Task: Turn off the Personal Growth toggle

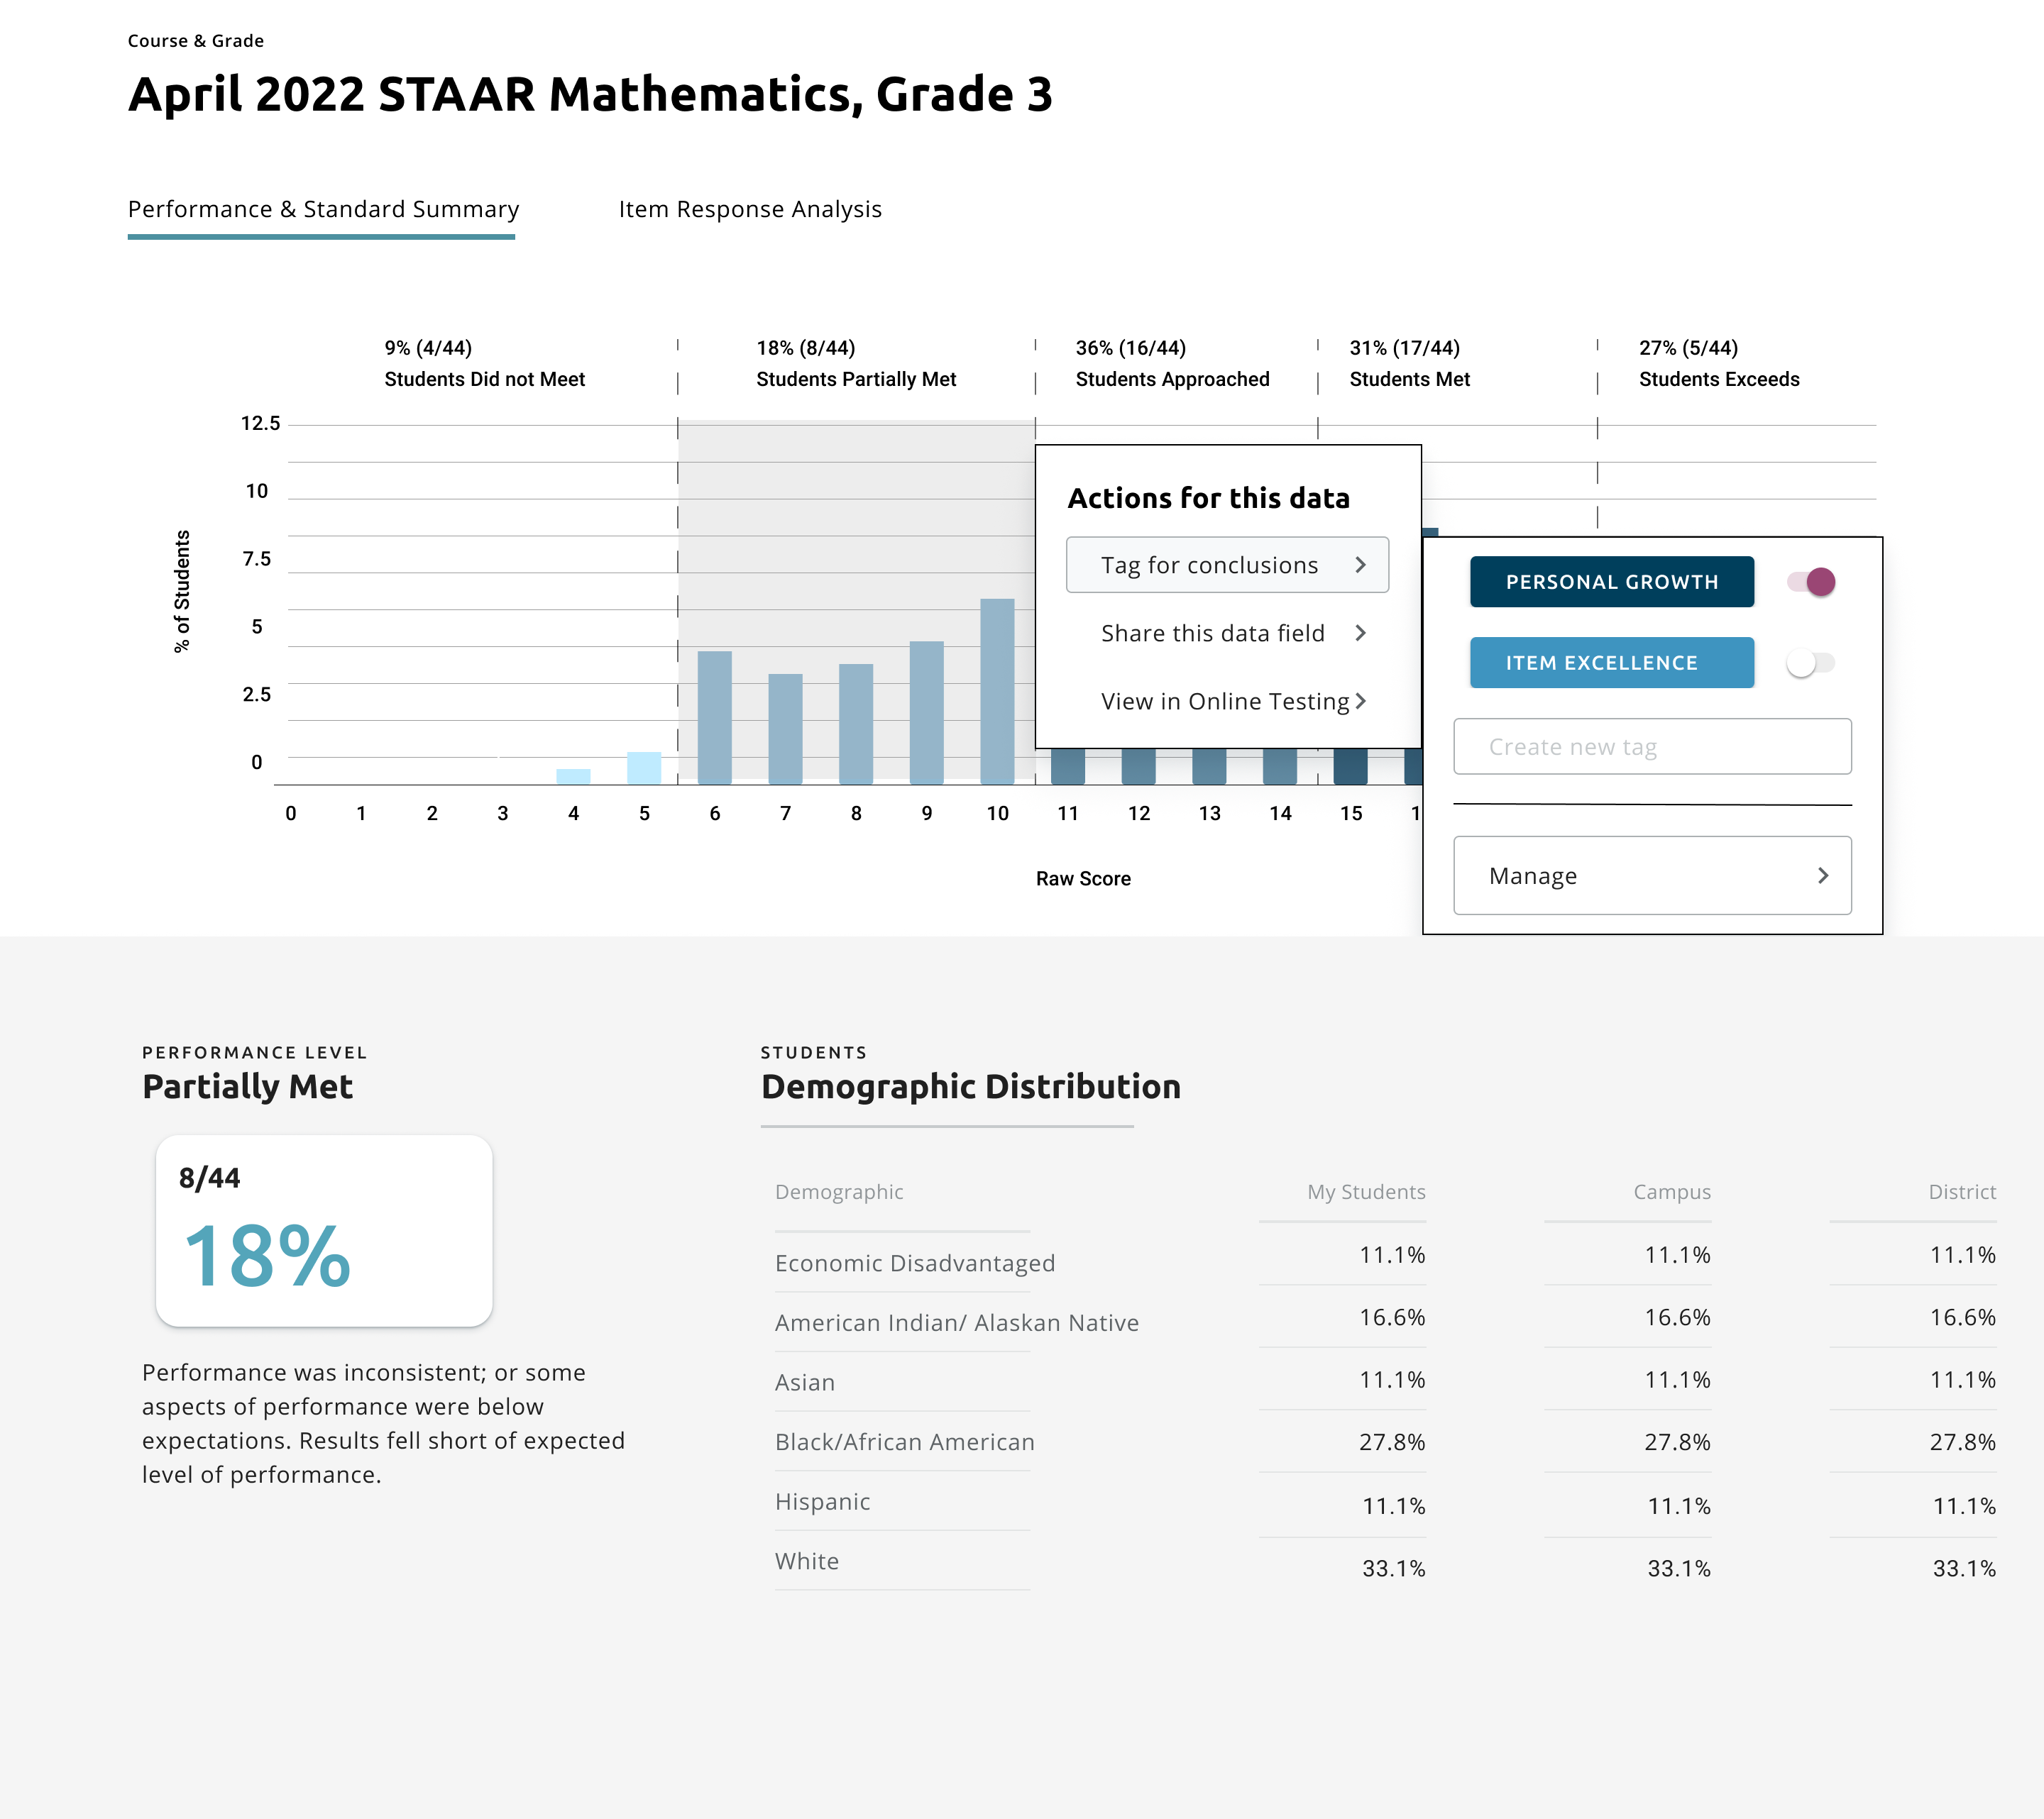Action: tap(1811, 582)
